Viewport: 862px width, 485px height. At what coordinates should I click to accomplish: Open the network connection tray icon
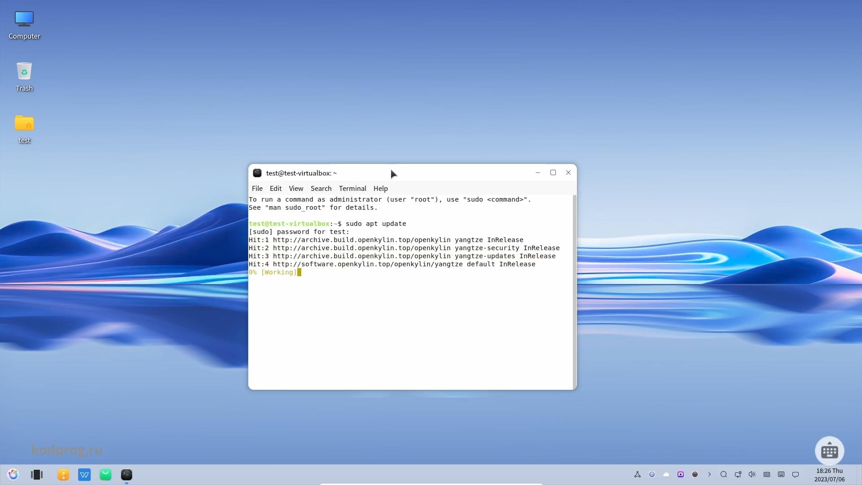[x=738, y=474]
